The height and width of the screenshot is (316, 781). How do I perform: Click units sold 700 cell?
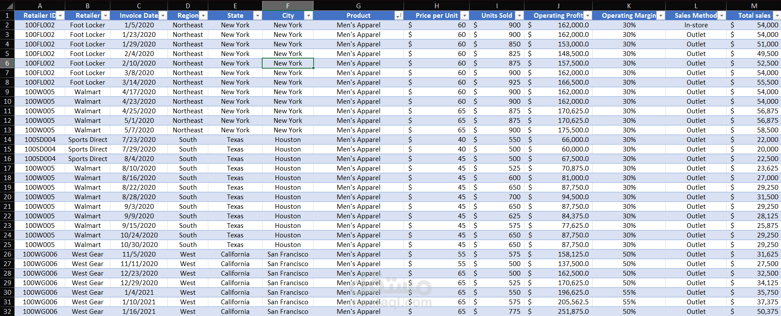(x=497, y=197)
